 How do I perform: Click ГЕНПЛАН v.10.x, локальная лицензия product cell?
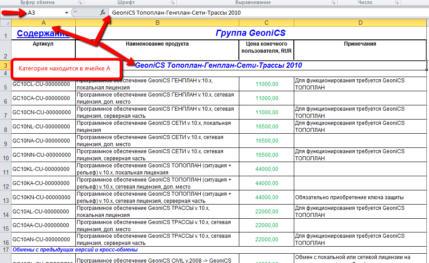click(x=157, y=84)
